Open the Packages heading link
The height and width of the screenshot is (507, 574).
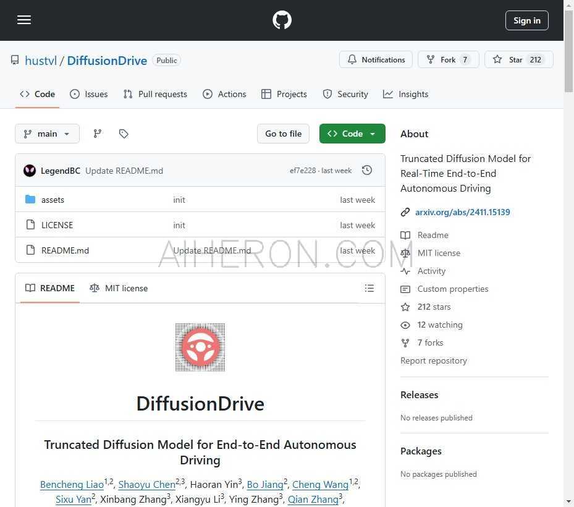tap(421, 451)
